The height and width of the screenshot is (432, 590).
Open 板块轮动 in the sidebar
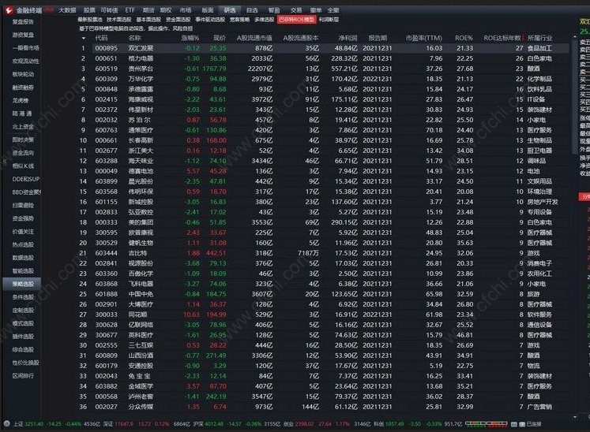(x=23, y=74)
